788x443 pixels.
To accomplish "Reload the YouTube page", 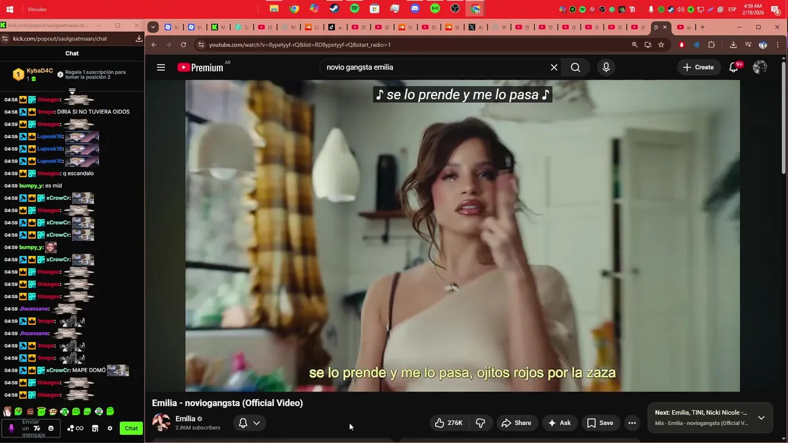I will [x=183, y=45].
